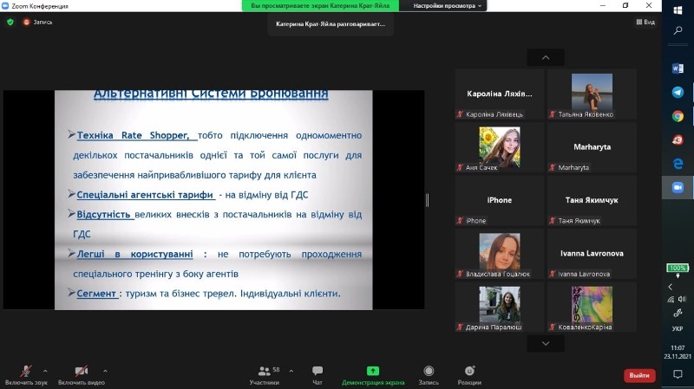694x389 pixels.
Task: Open clock and date 11:07 23.11.2021
Action: [678, 352]
